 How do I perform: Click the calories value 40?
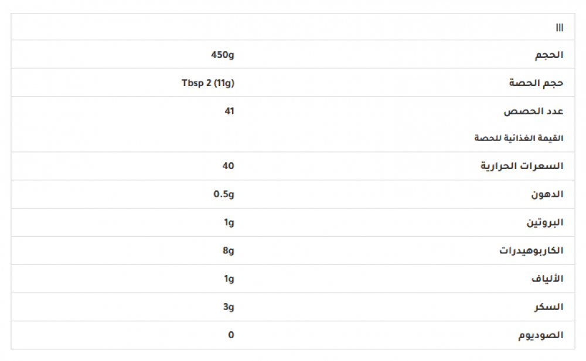(x=228, y=166)
